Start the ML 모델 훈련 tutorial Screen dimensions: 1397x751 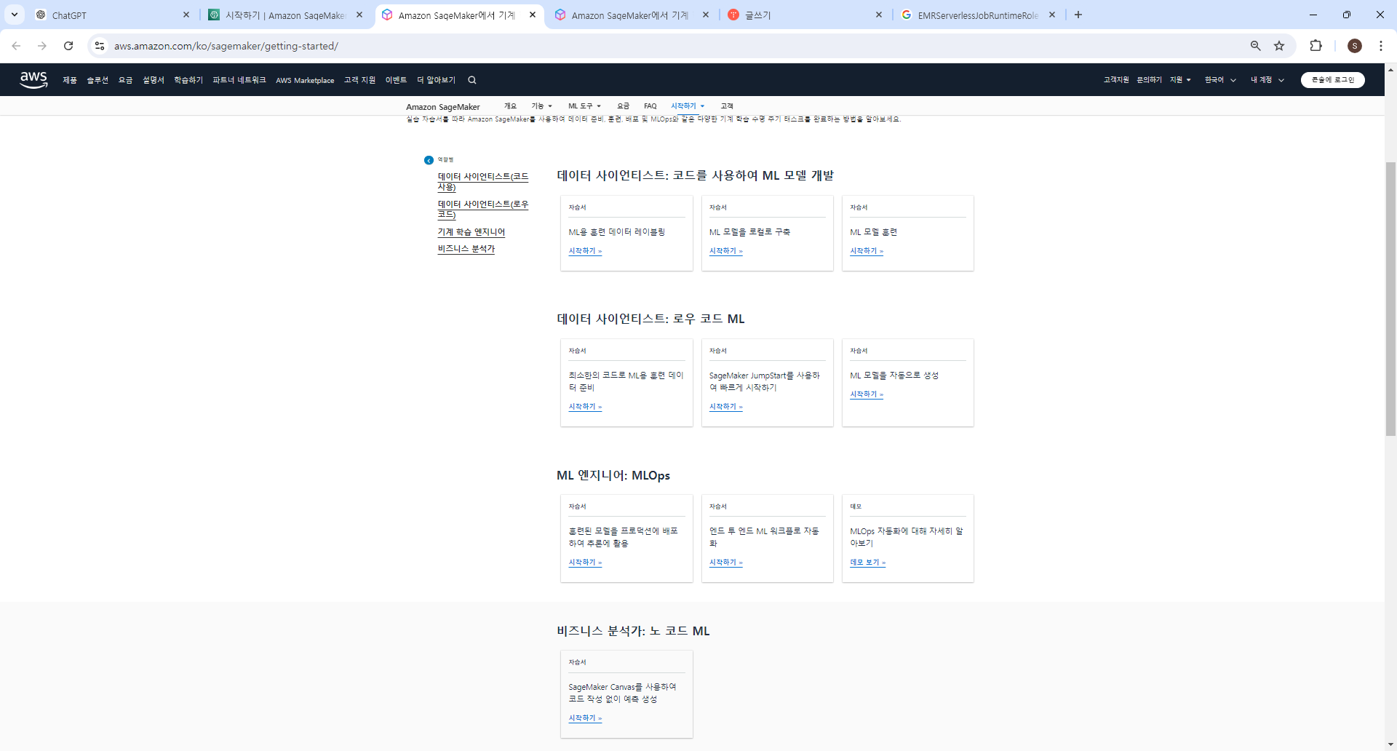click(867, 251)
